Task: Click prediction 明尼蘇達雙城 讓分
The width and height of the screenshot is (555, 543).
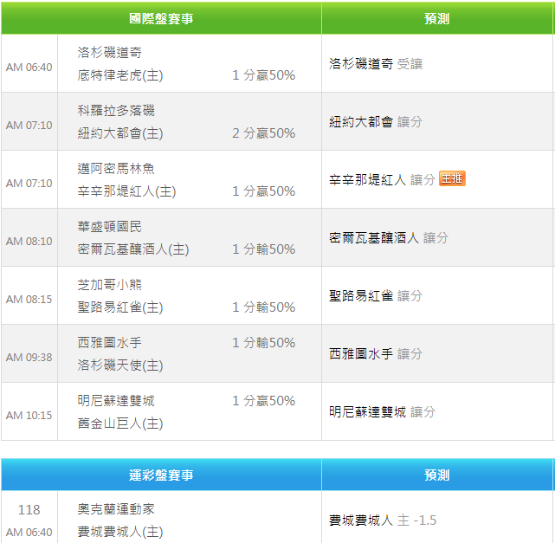Action: pos(383,412)
